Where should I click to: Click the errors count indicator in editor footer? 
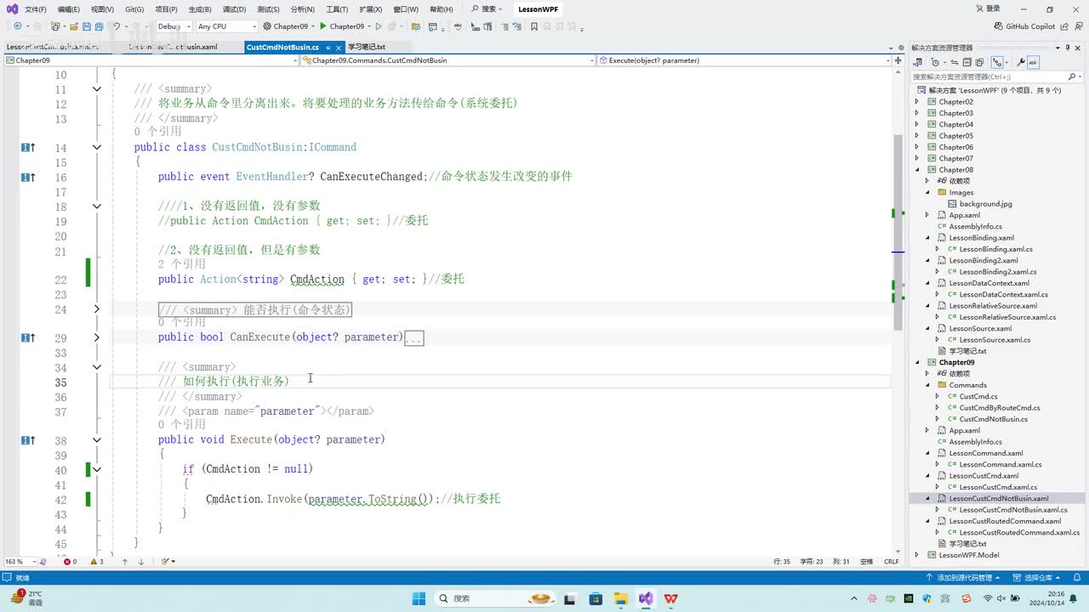(71, 562)
